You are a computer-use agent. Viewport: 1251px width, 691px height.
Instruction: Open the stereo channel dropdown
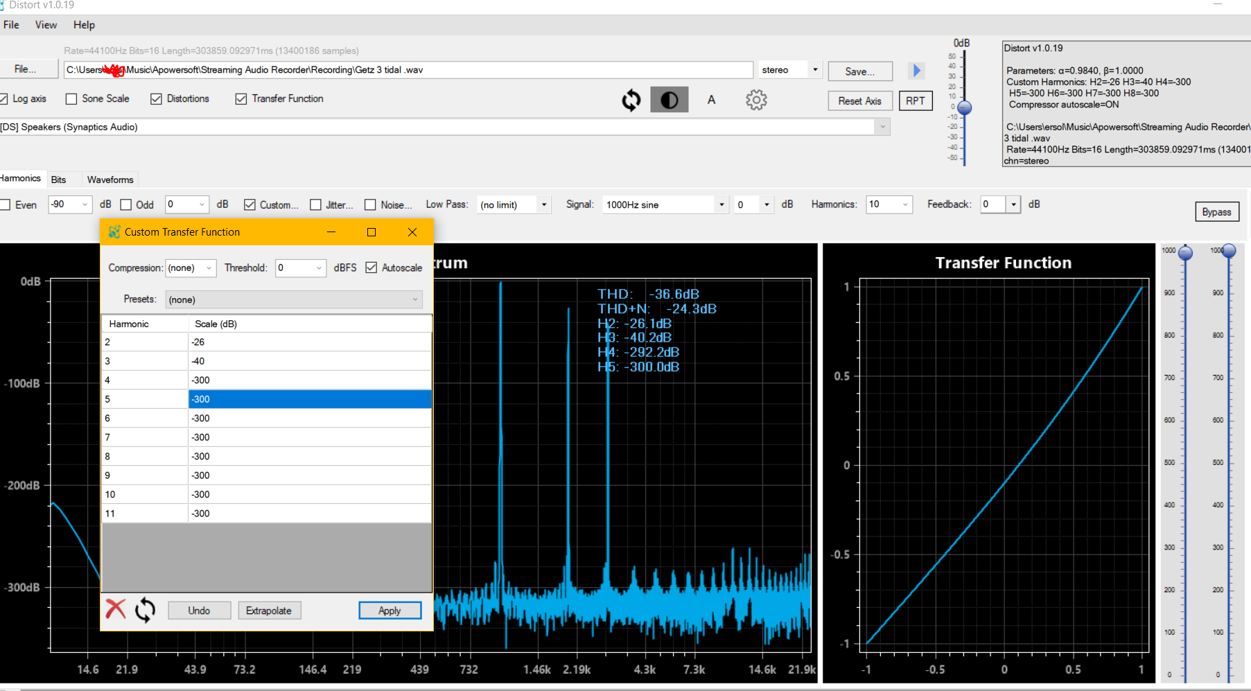[815, 69]
